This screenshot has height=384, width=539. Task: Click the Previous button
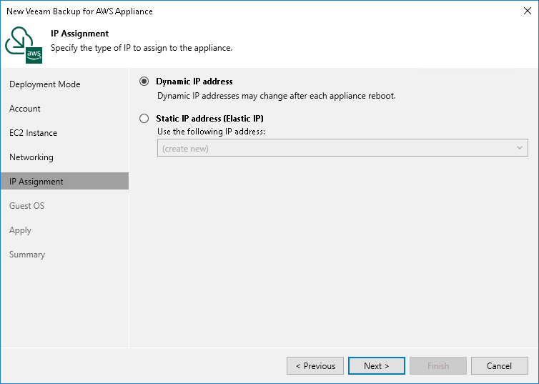[x=315, y=366]
